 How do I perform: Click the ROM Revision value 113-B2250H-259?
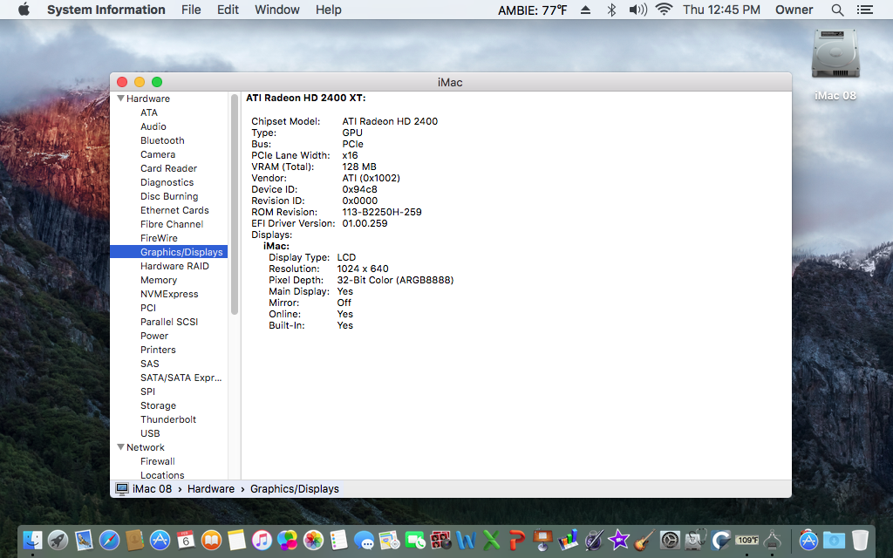[x=382, y=212]
